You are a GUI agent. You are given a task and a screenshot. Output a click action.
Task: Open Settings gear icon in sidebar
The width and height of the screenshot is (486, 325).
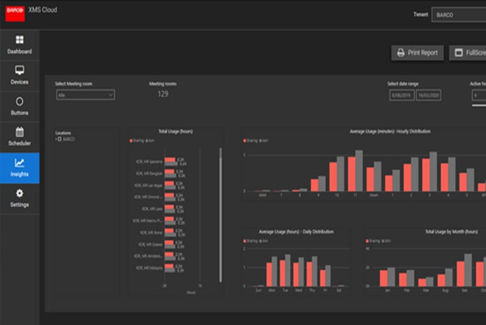(x=19, y=193)
